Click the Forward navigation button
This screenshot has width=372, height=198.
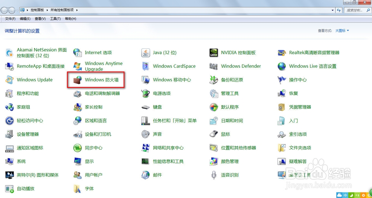click(12, 10)
